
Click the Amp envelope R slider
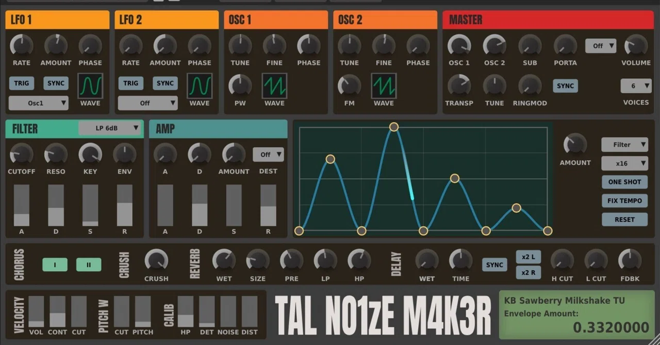click(268, 205)
